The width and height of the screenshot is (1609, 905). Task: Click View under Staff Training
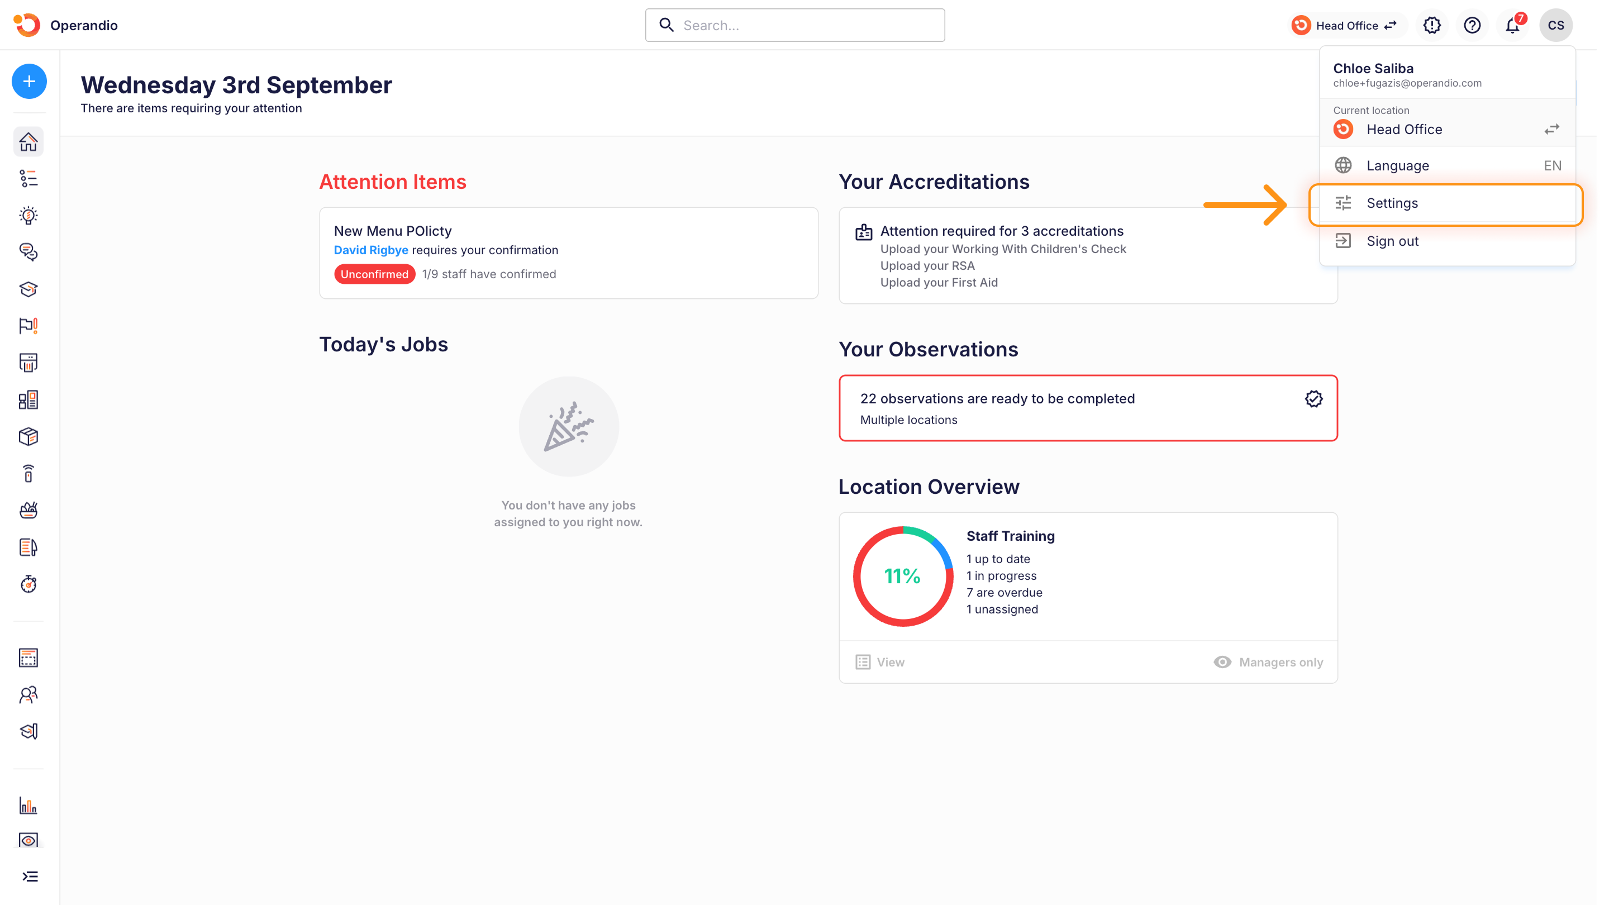pos(880,662)
